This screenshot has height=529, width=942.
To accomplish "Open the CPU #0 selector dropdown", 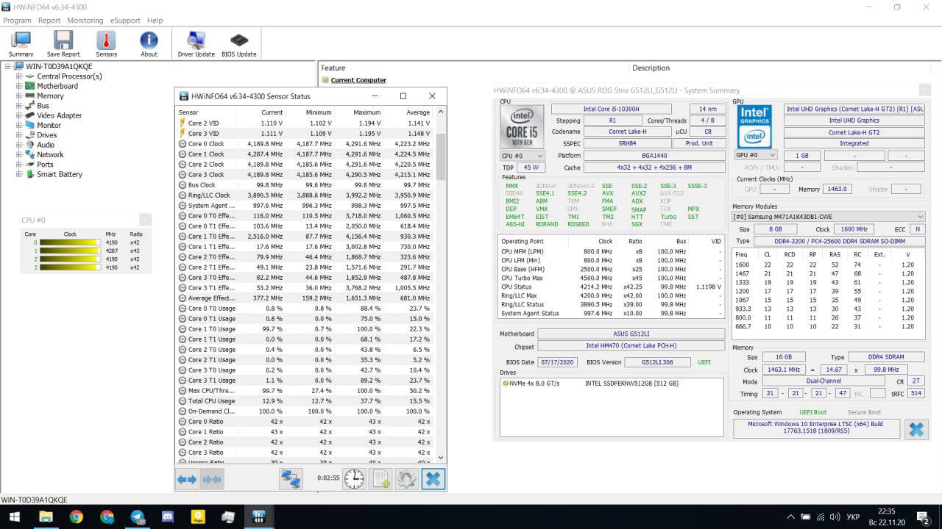I will pyautogui.click(x=522, y=156).
